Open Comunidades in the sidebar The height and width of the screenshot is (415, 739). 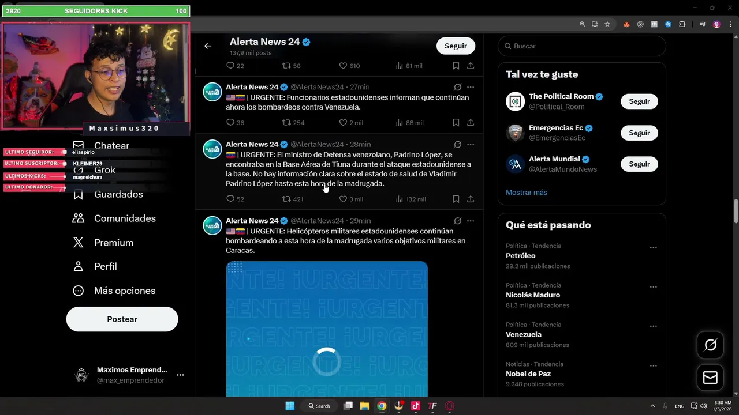[x=114, y=218]
